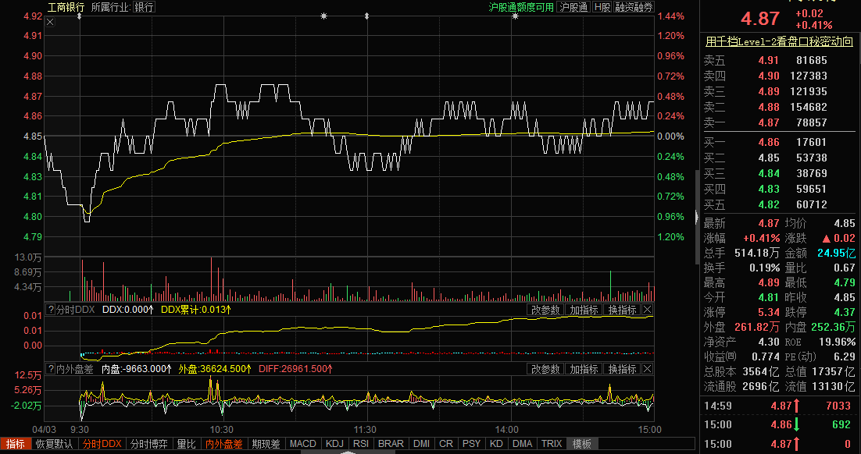
Task: Select the 量比 indicator tab
Action: [x=187, y=444]
